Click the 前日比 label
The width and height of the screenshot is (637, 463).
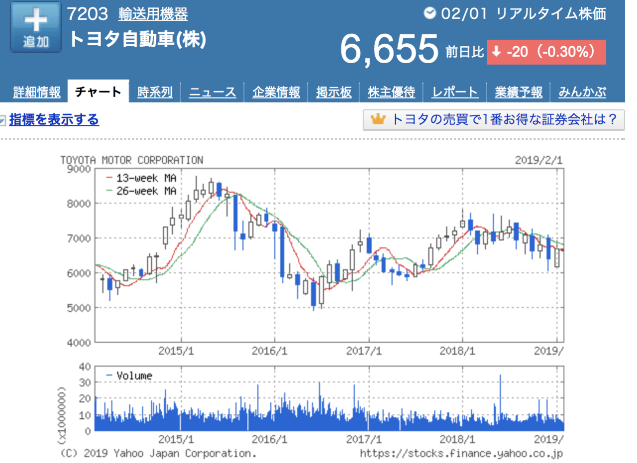pos(465,52)
